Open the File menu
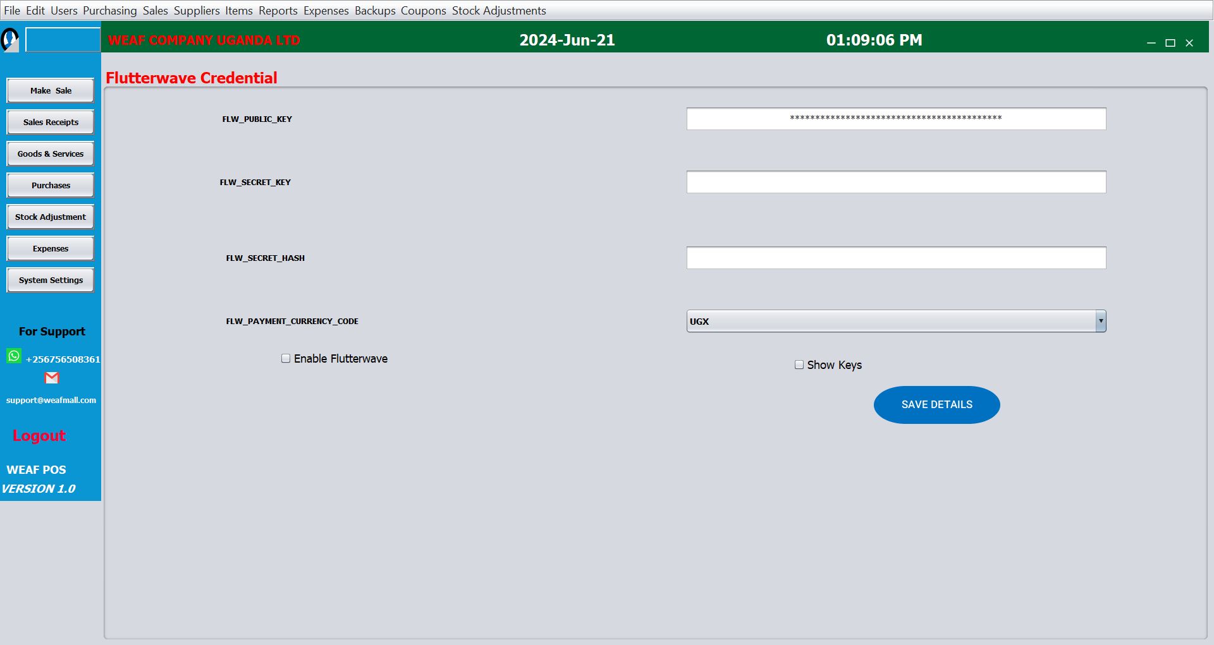This screenshot has height=645, width=1214. 12,11
